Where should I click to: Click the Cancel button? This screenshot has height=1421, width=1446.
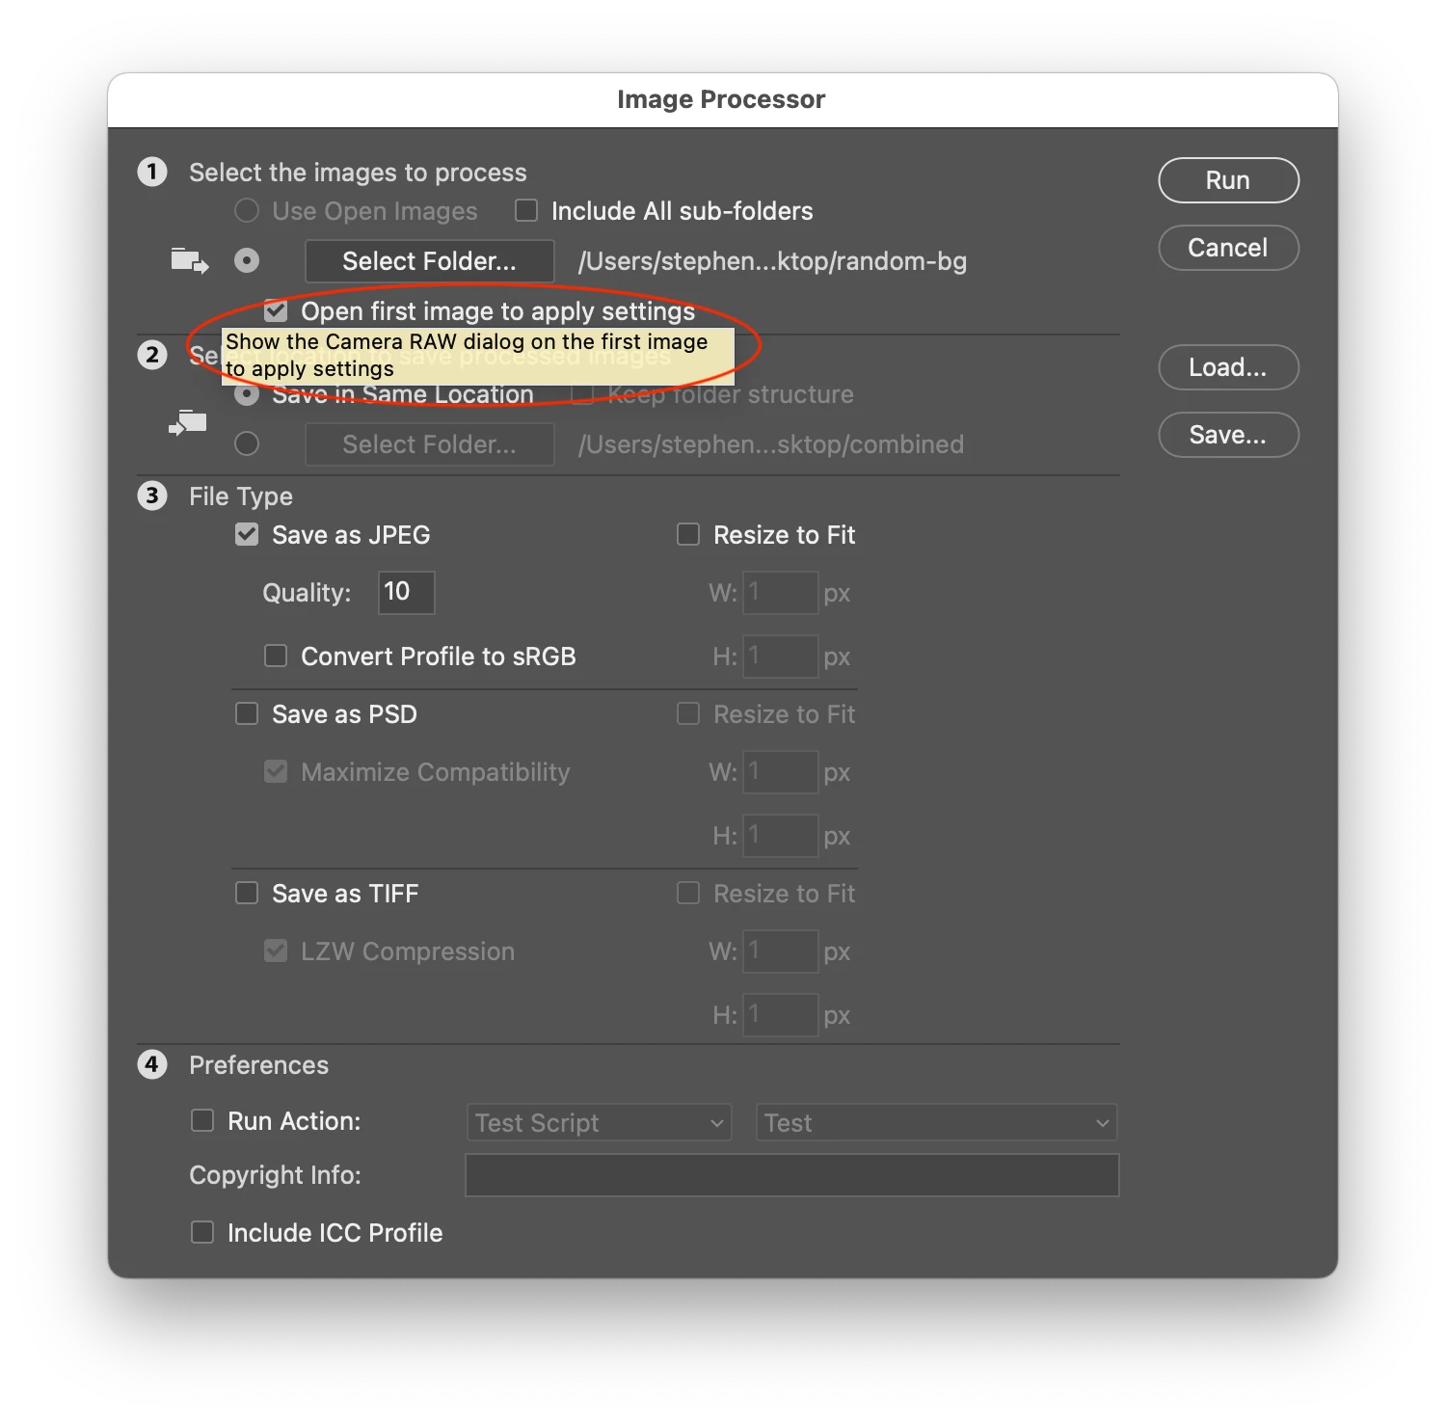point(1228,248)
